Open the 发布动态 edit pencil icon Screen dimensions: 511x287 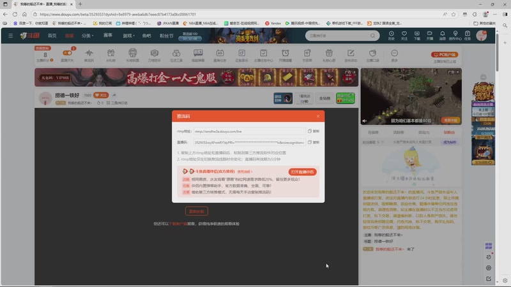351,55
